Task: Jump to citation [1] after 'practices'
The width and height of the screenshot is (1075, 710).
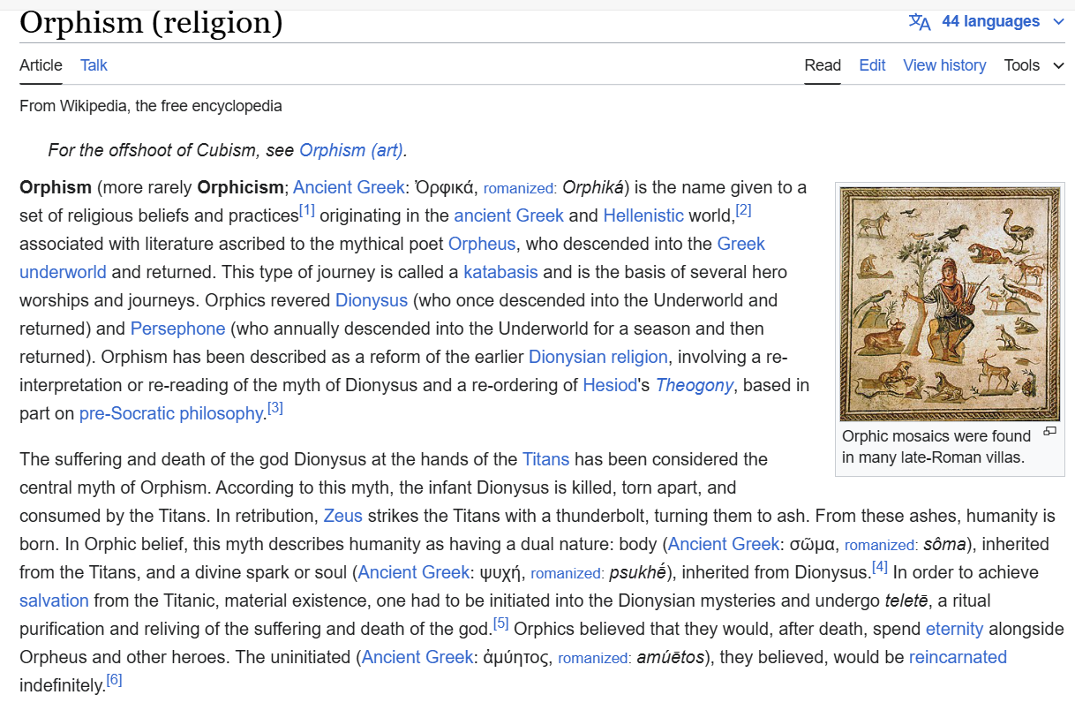Action: coord(307,210)
